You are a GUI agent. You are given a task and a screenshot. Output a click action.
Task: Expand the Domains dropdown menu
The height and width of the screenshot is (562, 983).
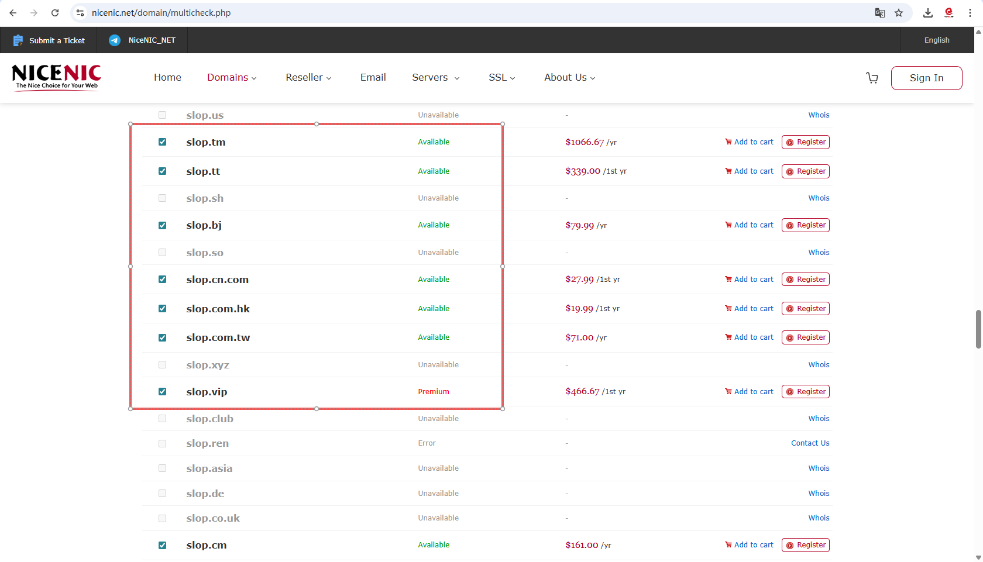(232, 77)
